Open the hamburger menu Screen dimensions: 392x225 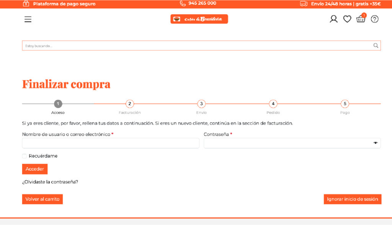tap(28, 19)
